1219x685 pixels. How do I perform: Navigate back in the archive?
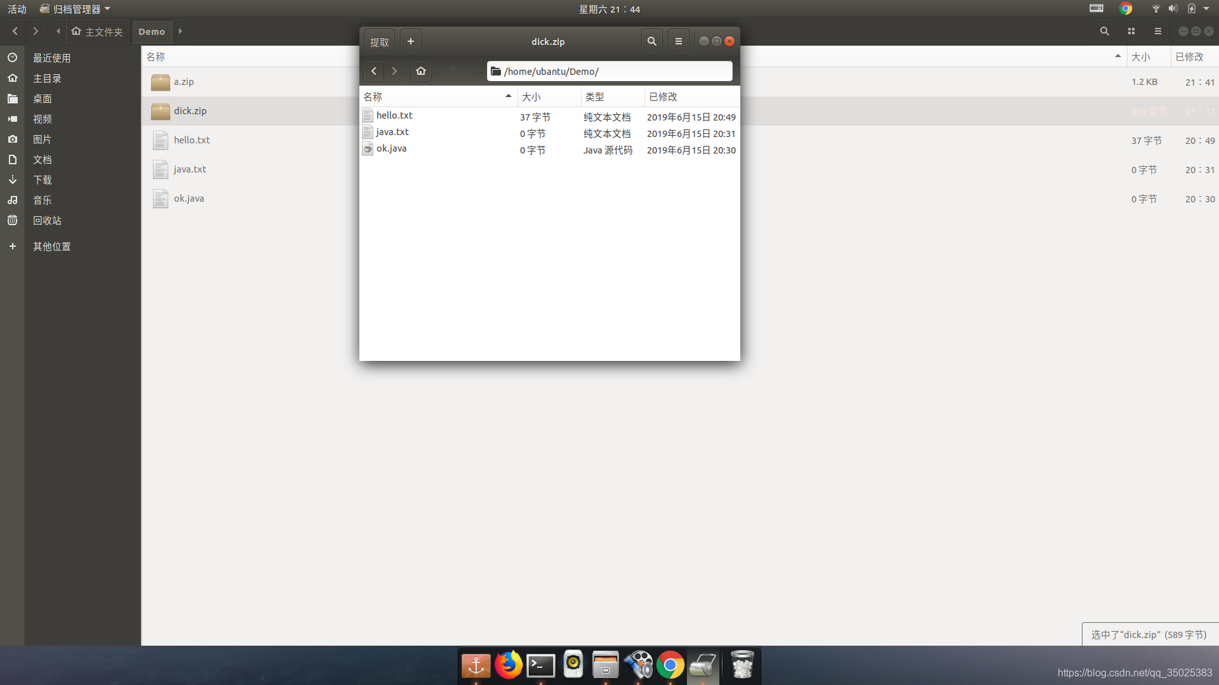[374, 71]
